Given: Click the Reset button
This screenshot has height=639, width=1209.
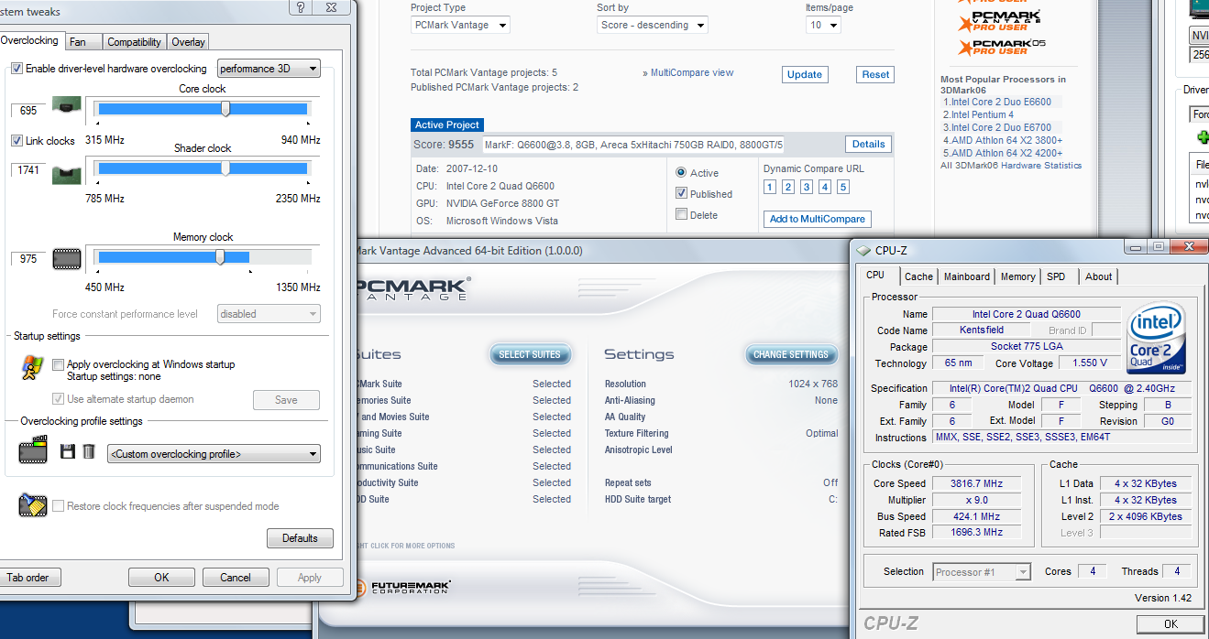Looking at the screenshot, I should coord(875,74).
